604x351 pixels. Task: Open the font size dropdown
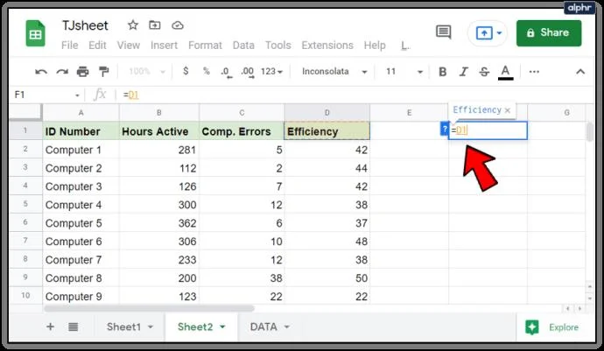pos(404,72)
